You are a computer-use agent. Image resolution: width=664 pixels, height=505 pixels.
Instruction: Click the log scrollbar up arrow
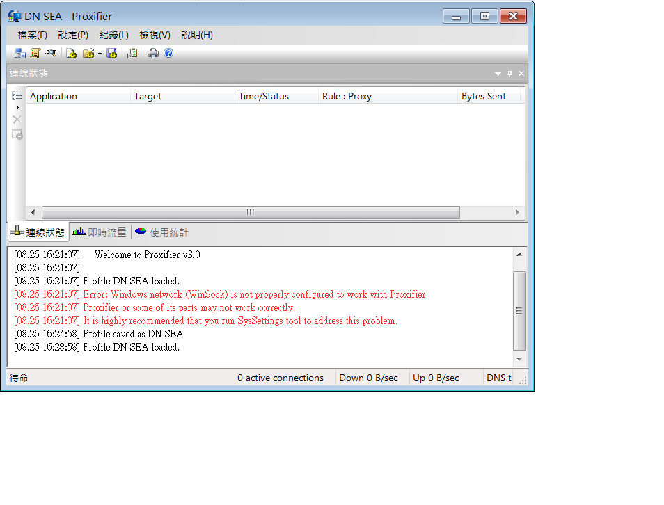[519, 255]
